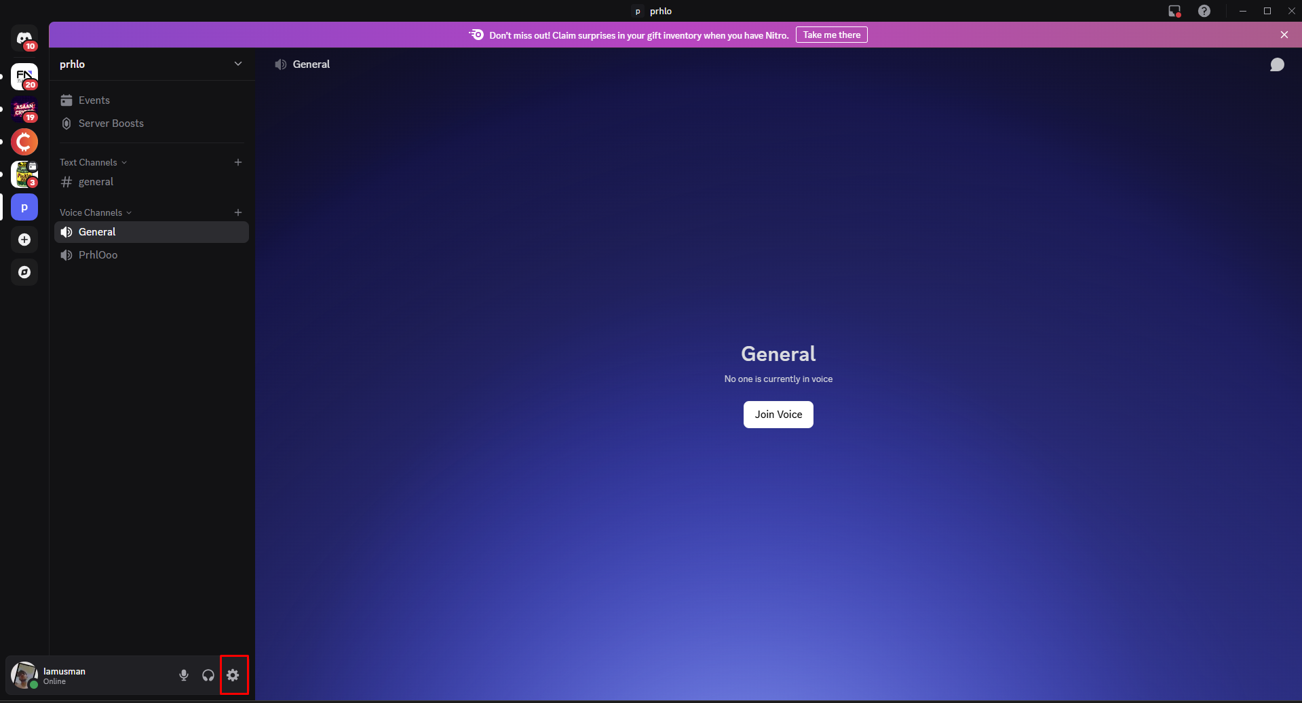
Task: Open Help from the question mark icon
Action: pos(1204,11)
